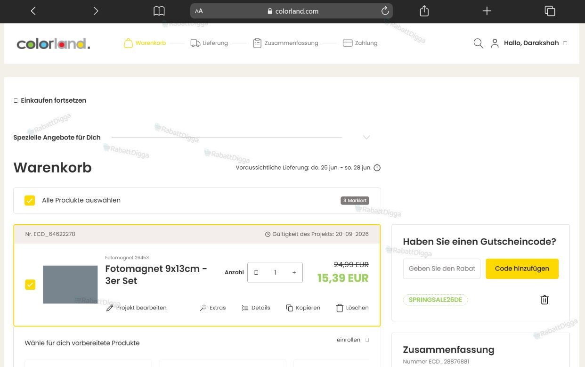Select the Lieferung checkout step
Viewport: 585px width, 367px height.
[209, 43]
